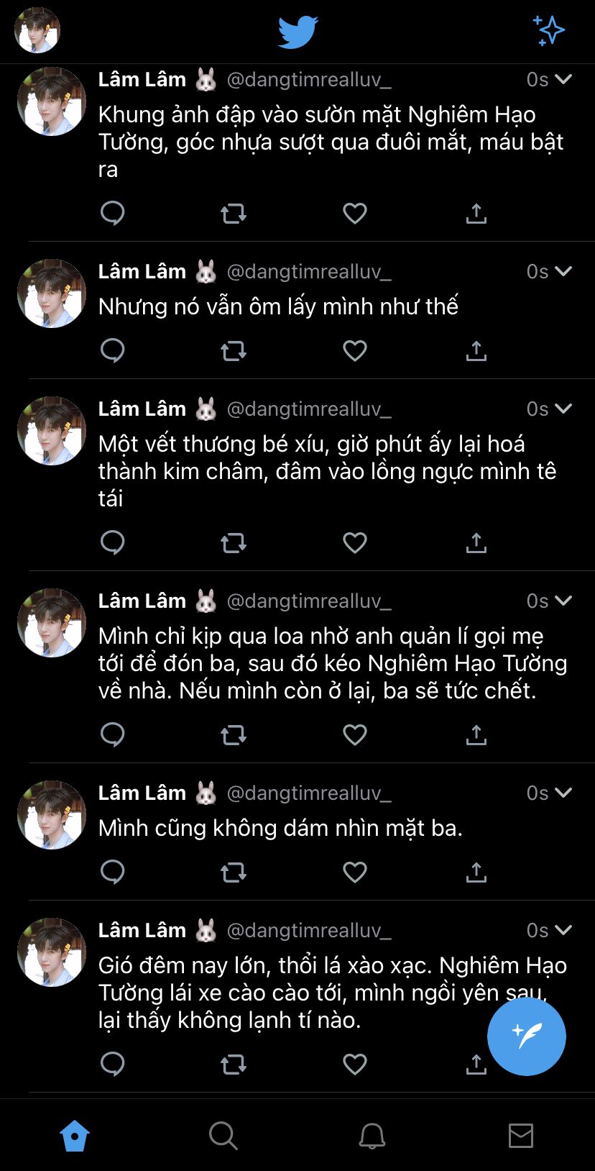Switch to the Notifications bell tab

pos(372,1136)
